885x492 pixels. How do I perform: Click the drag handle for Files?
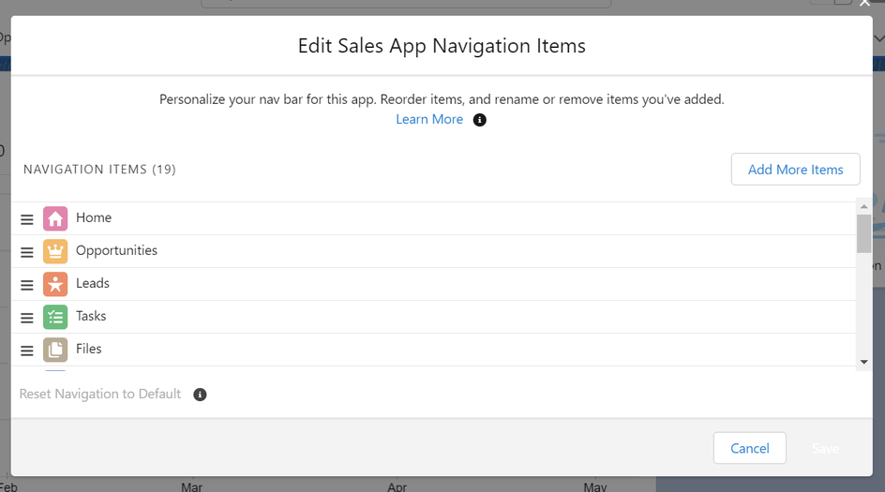pyautogui.click(x=27, y=350)
